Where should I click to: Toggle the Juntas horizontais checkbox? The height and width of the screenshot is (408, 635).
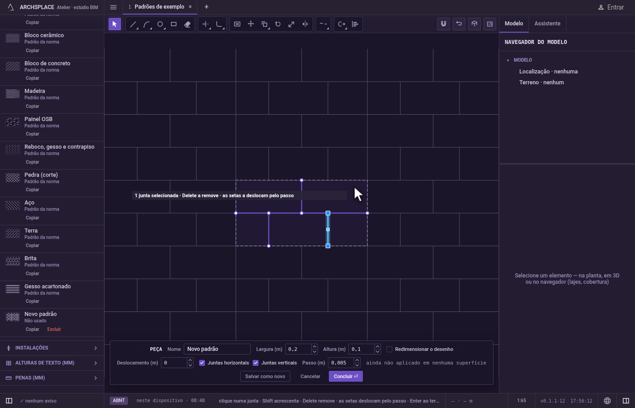[202, 363]
